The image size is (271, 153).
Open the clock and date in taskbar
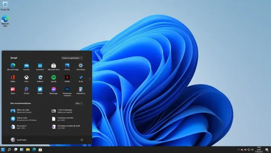pyautogui.click(x=259, y=150)
